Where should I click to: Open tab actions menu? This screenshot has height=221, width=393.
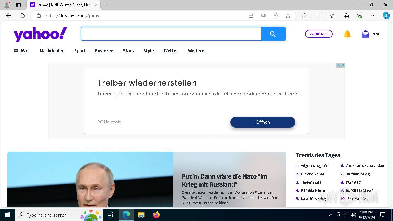point(18,5)
